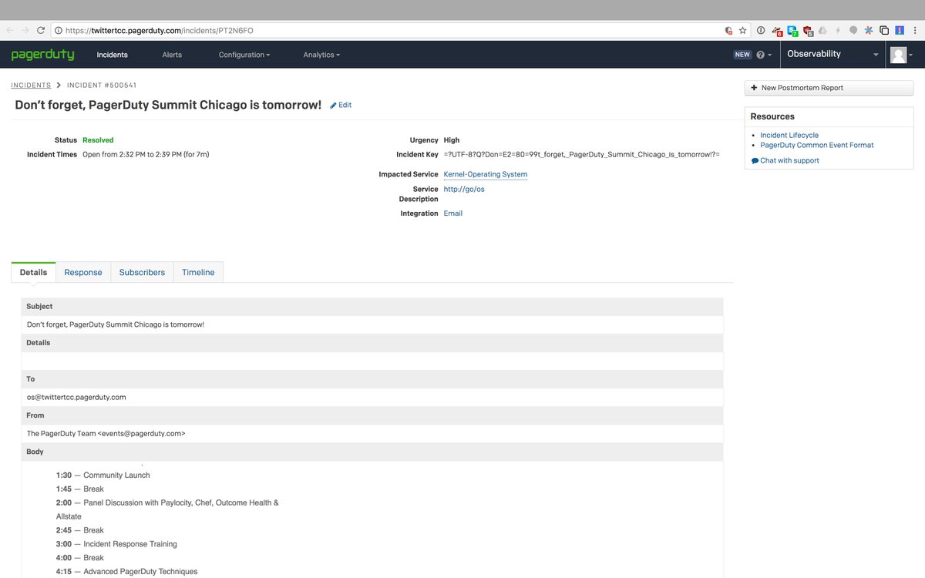
Task: Click the From sender events@pagerduty.com text
Action: (x=106, y=433)
